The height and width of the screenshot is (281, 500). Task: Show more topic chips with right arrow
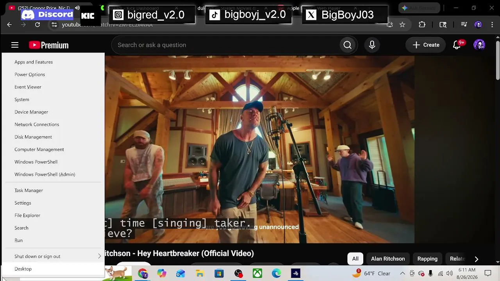476,259
